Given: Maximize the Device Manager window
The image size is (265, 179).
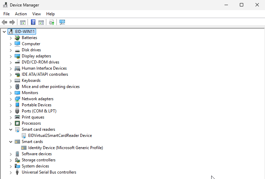Looking at the screenshot, I should coord(242,5).
